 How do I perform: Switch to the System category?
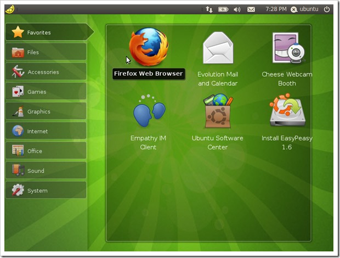(46, 190)
